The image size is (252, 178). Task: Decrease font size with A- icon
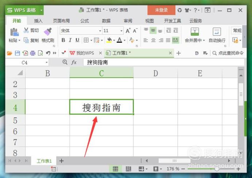(x=135, y=31)
